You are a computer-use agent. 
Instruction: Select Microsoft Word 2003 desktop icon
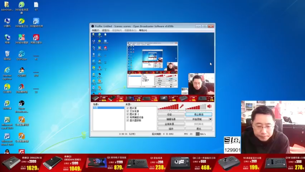[7, 140]
